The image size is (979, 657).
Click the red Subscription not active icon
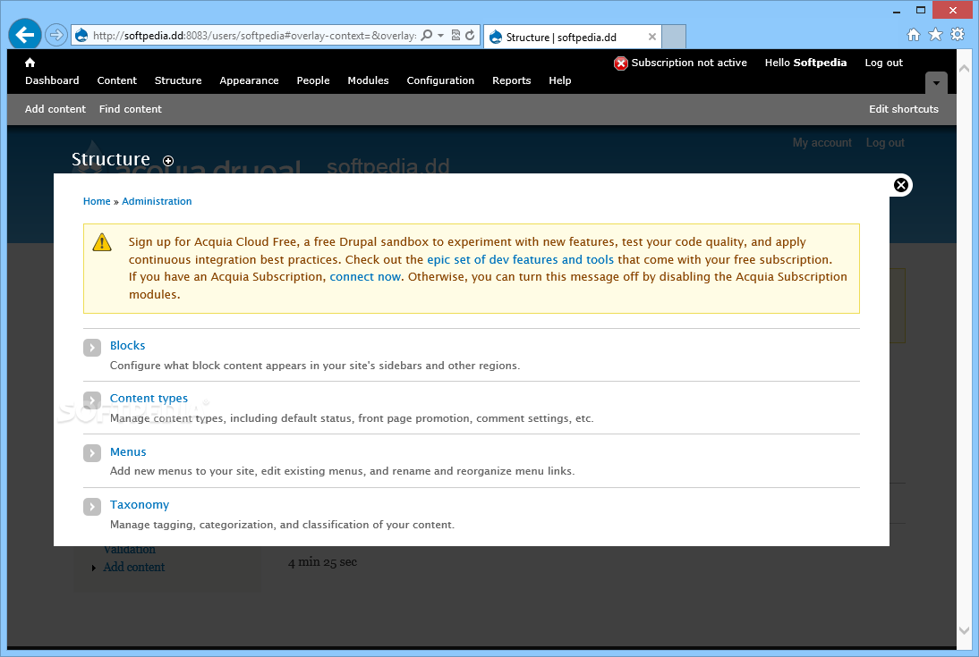pos(621,63)
